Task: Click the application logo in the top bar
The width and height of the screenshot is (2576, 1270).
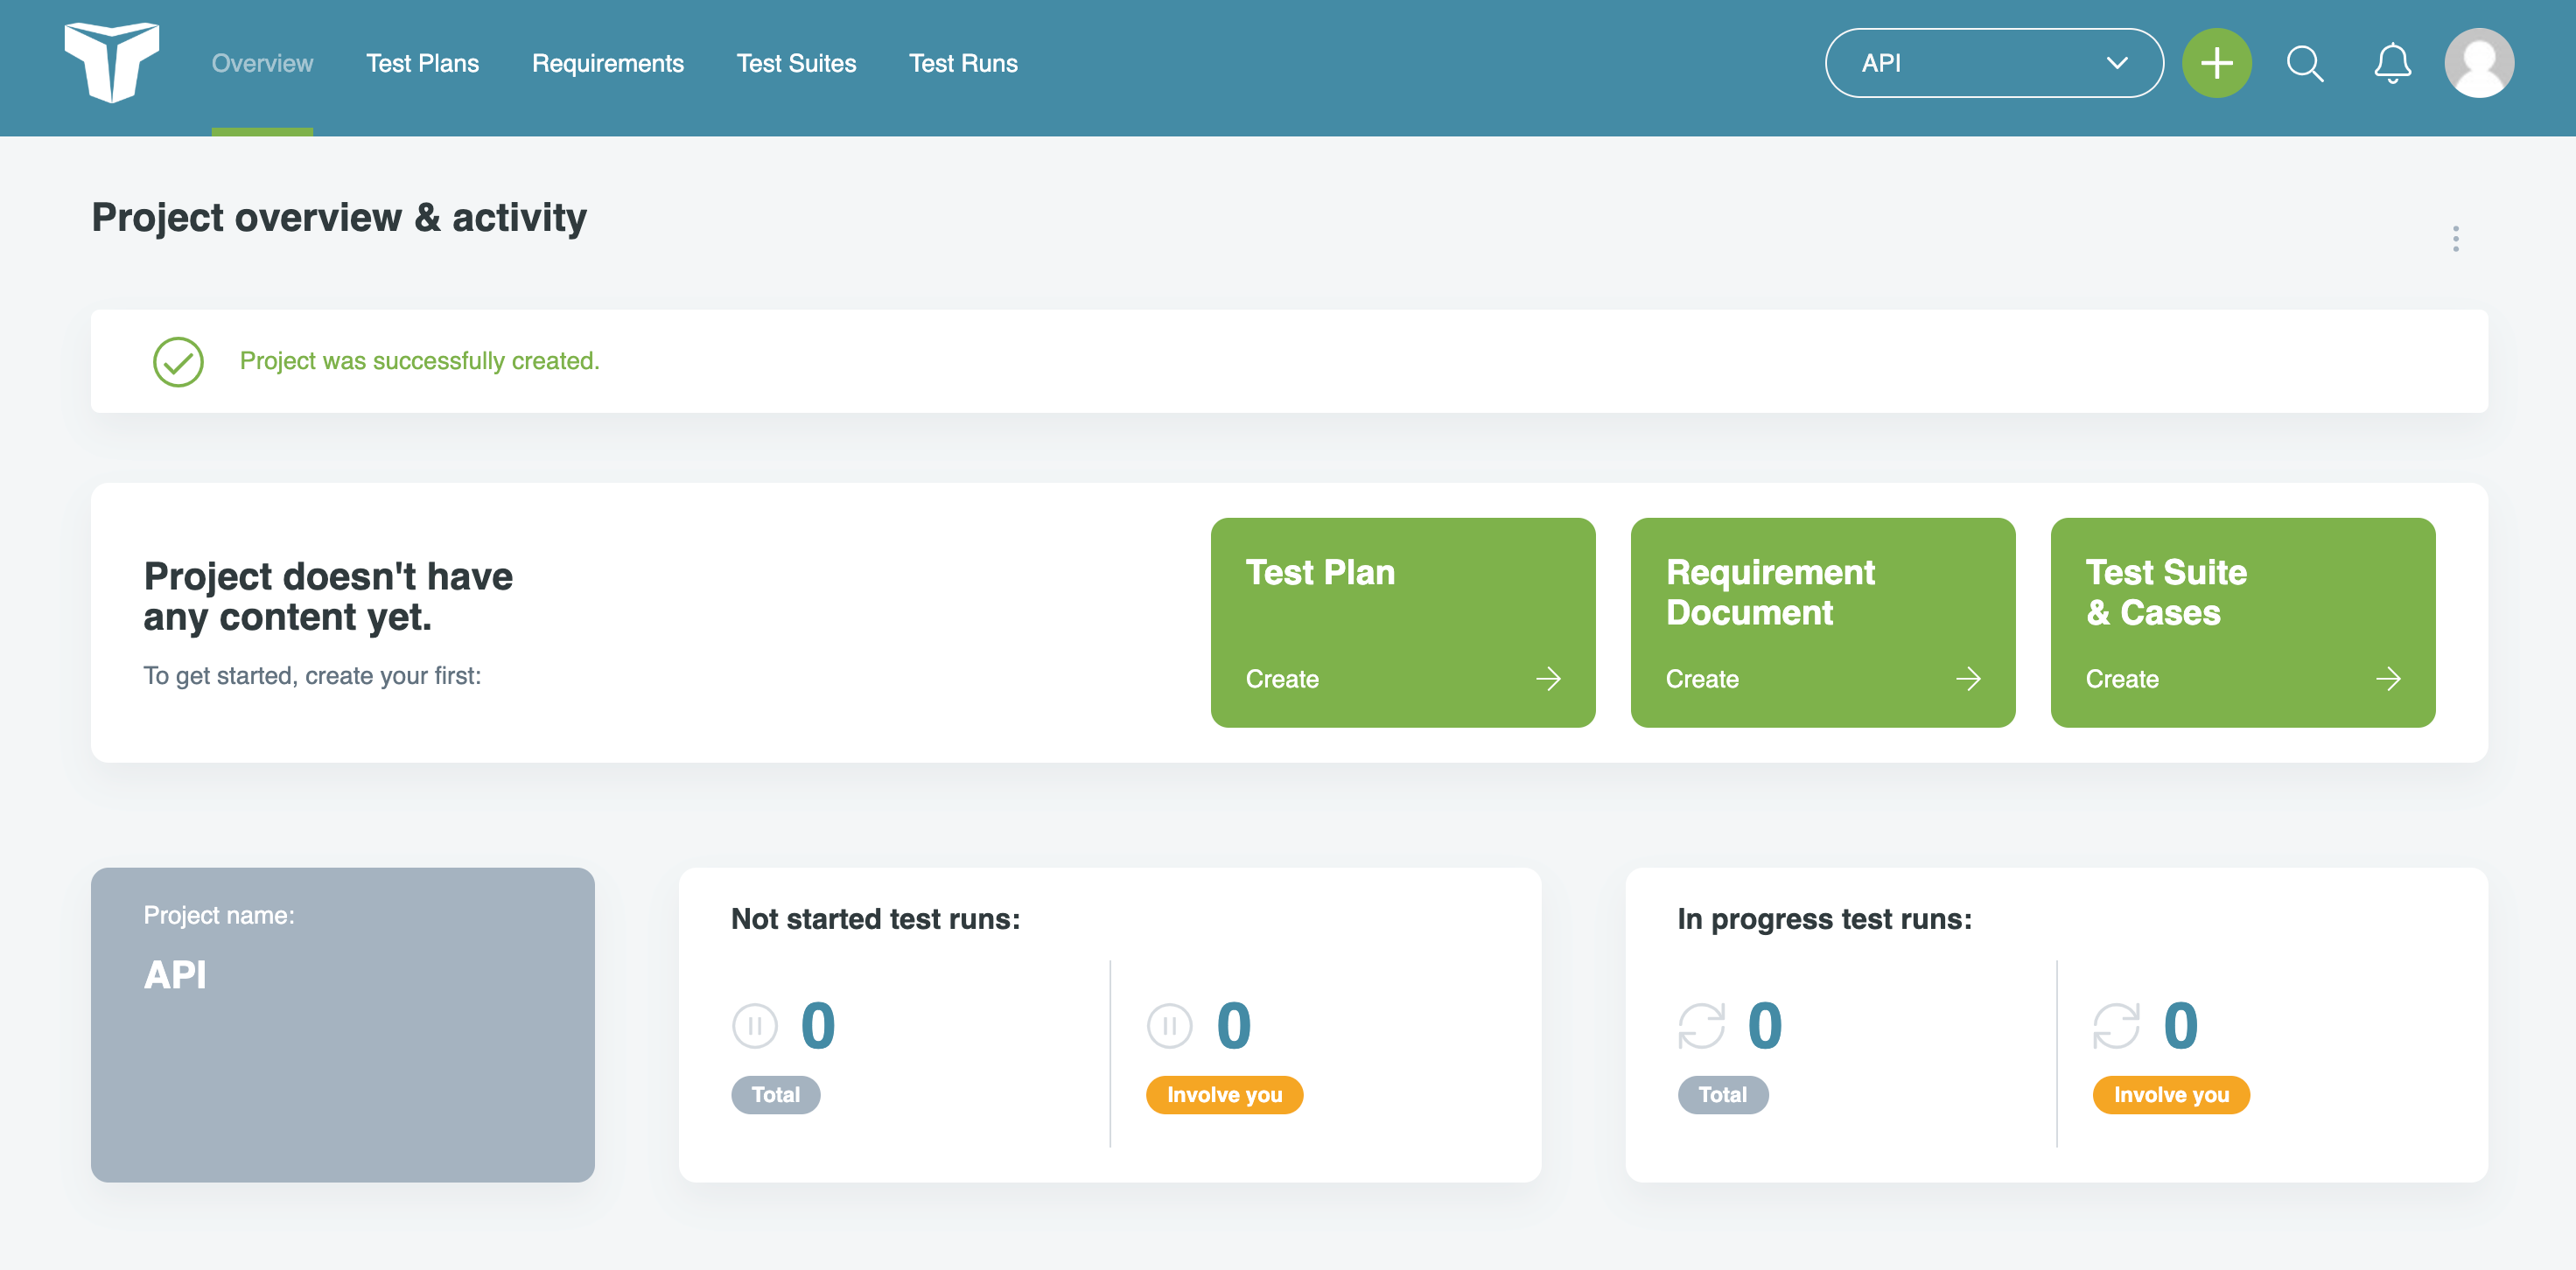Action: 111,63
